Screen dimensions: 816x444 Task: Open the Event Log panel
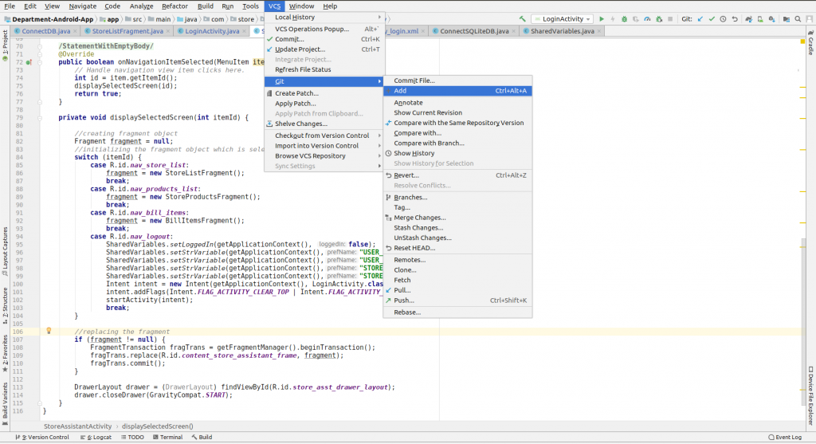point(785,438)
